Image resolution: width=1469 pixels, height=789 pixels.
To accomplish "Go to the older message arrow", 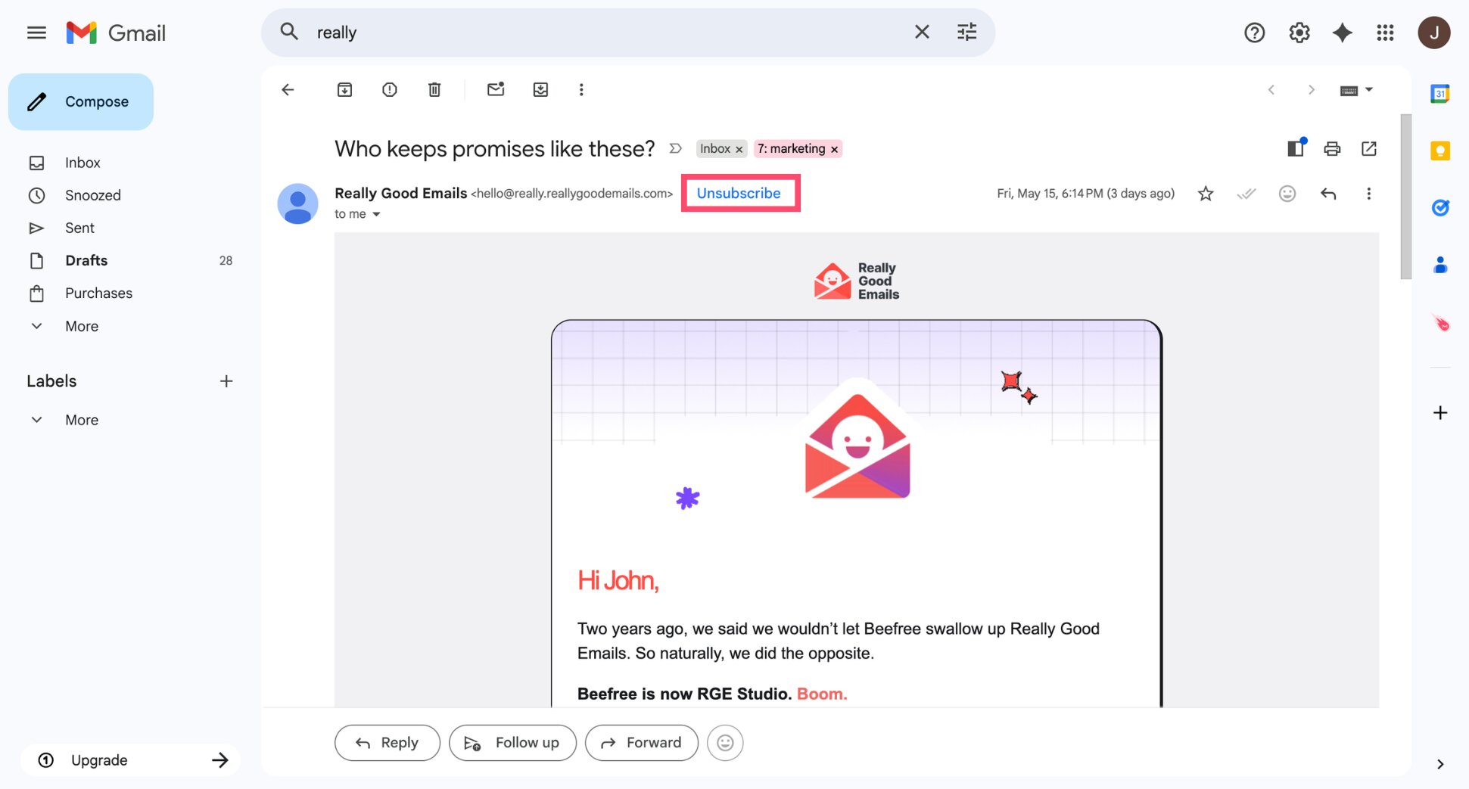I will (x=1312, y=90).
